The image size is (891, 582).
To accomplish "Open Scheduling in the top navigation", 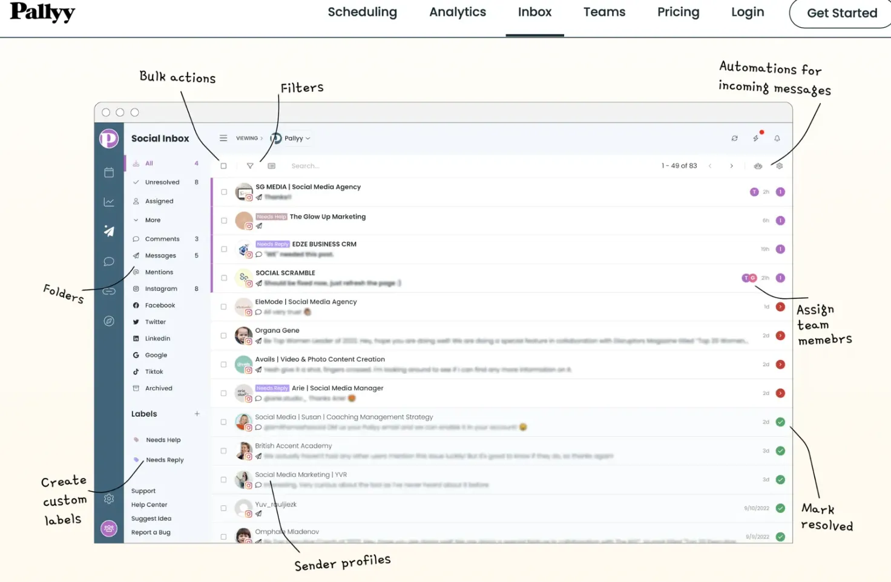I will (x=363, y=12).
